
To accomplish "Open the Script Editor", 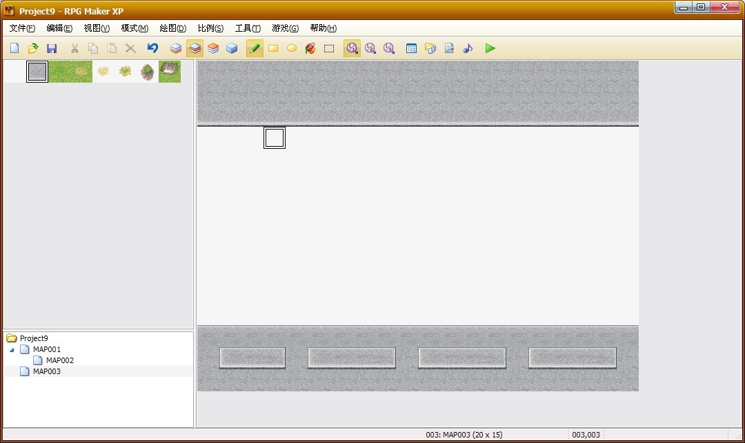I will pos(449,48).
